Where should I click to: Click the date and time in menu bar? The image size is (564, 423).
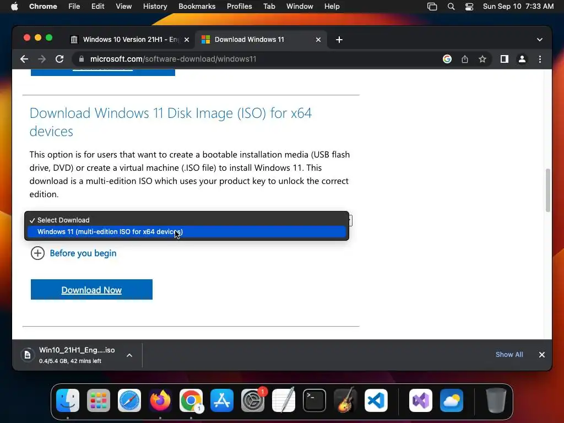coord(518,7)
